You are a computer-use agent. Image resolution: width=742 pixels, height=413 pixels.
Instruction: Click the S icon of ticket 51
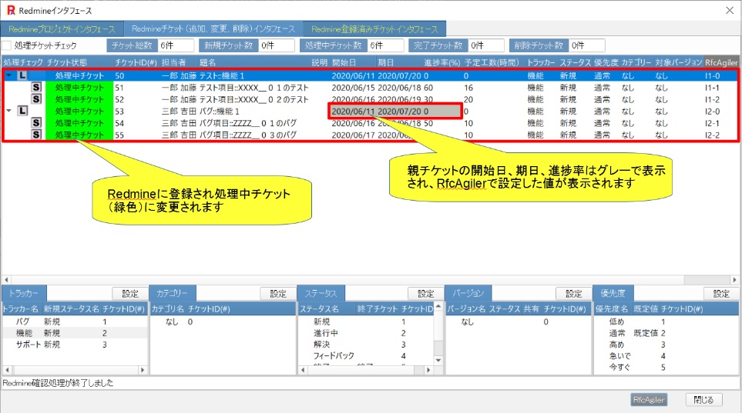pyautogui.click(x=36, y=87)
